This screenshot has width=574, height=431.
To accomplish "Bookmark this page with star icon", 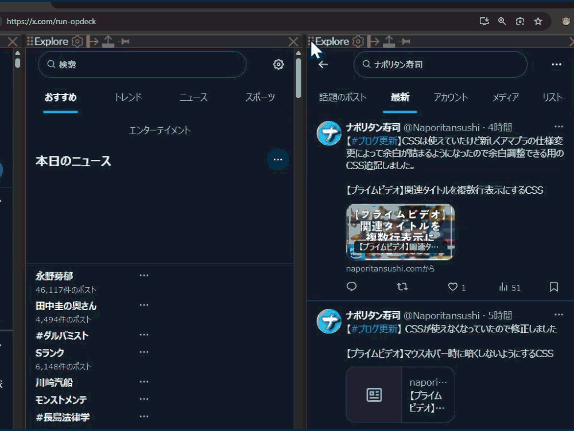I will click(538, 21).
